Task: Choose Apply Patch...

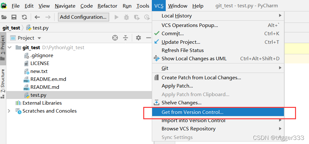Action: coord(218,86)
